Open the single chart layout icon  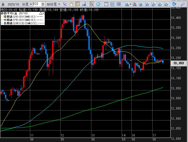click(x=106, y=4)
